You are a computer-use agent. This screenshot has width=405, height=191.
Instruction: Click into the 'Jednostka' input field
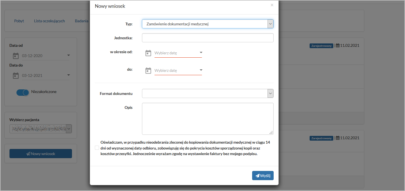[x=208, y=38]
